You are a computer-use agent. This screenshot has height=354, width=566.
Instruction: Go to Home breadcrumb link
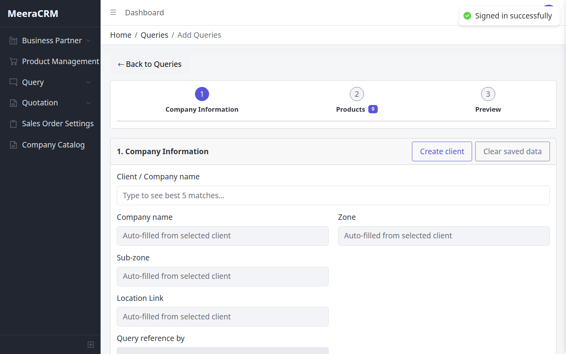(x=121, y=35)
